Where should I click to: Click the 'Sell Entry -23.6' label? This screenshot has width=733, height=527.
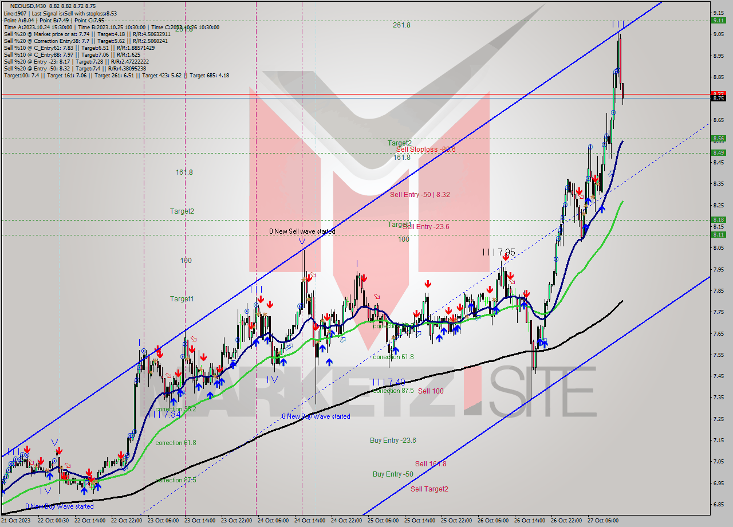coord(425,227)
